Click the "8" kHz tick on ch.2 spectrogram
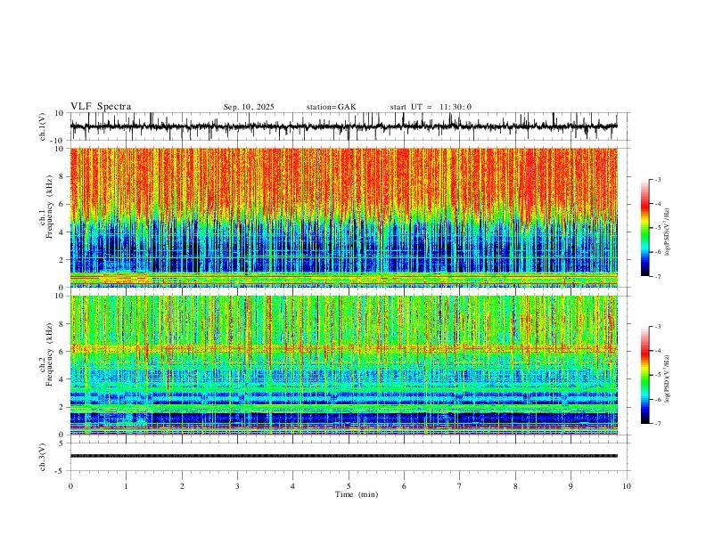This screenshot has height=545, width=706. (x=61, y=324)
